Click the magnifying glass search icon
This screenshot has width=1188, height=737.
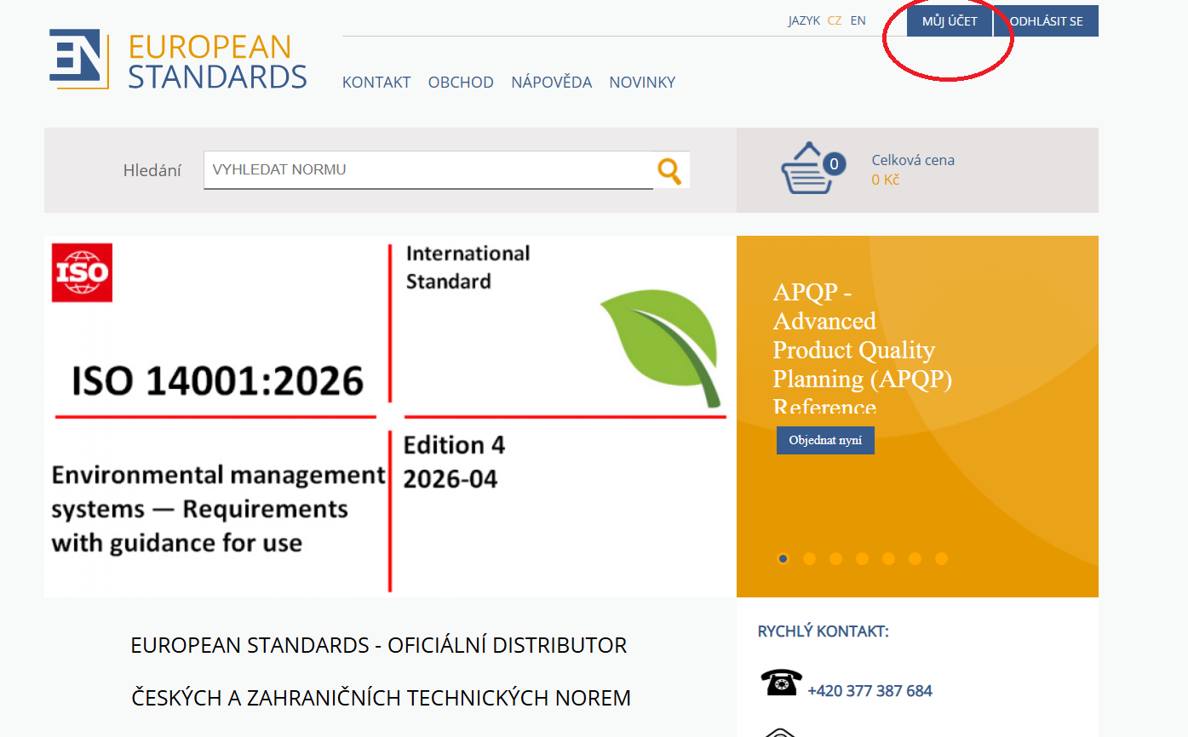[x=670, y=170]
